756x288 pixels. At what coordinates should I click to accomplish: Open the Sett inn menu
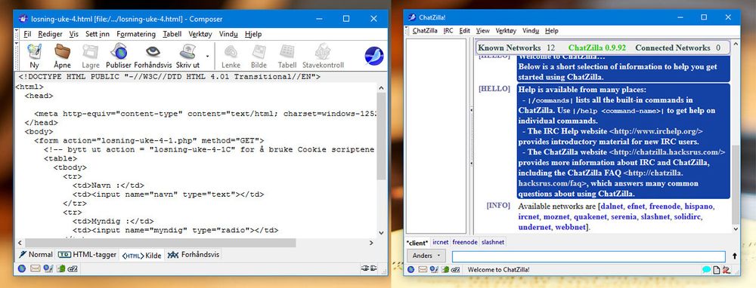[98, 34]
